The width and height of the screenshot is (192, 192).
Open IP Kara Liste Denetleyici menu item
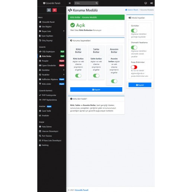pyautogui.click(x=52, y=141)
